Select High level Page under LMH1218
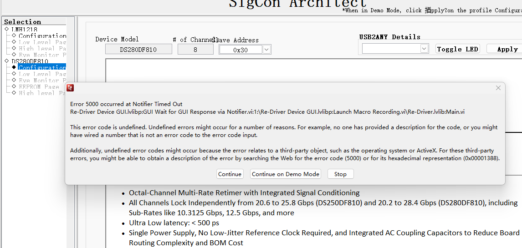522x248 pixels. pos(42,48)
